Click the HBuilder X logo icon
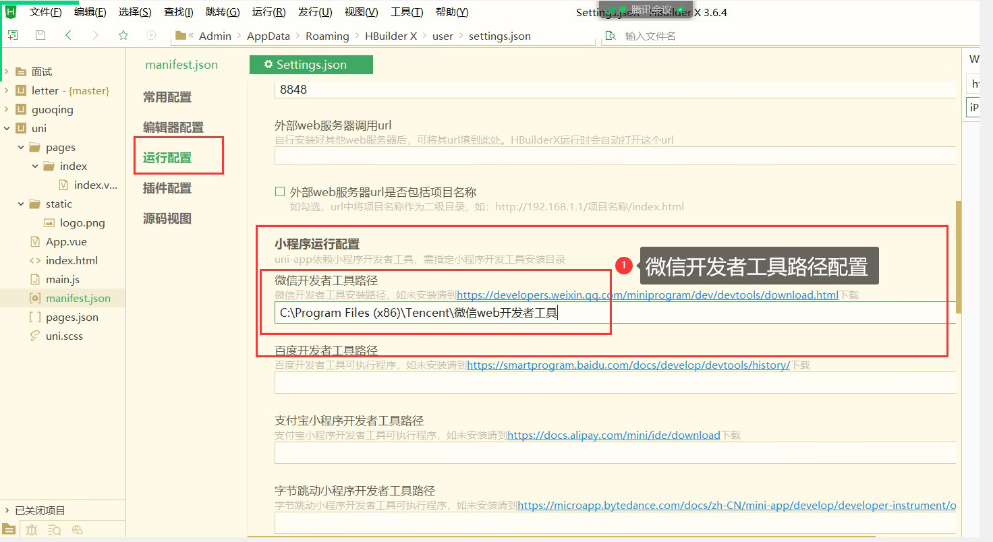The height and width of the screenshot is (542, 993). pos(11,11)
